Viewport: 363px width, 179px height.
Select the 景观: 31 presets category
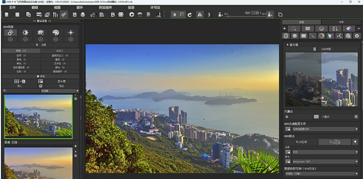point(21,60)
